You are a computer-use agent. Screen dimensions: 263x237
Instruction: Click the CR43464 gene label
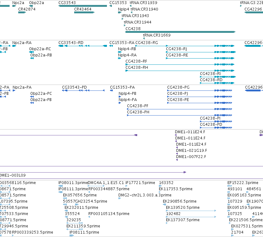[83, 9]
